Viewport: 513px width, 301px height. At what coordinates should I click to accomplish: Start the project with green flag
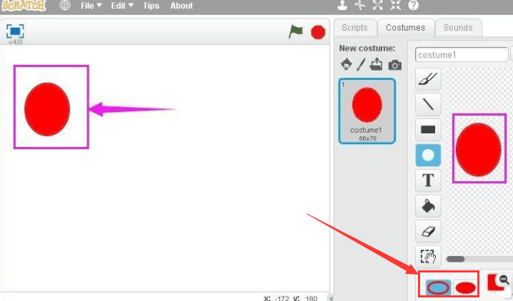[296, 32]
